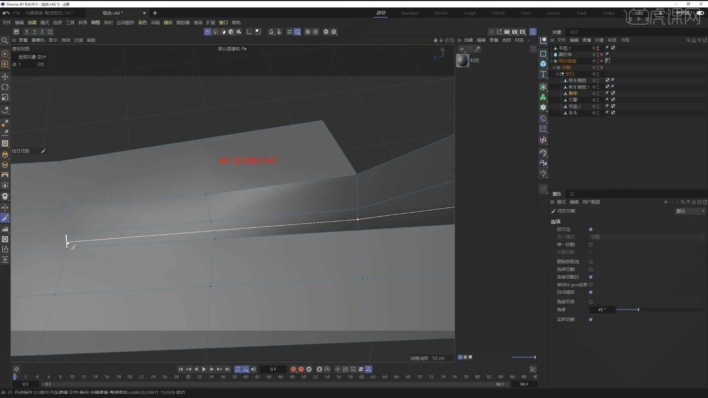Collapse the 细分曲面 tree node
The image size is (708, 398).
coord(551,61)
